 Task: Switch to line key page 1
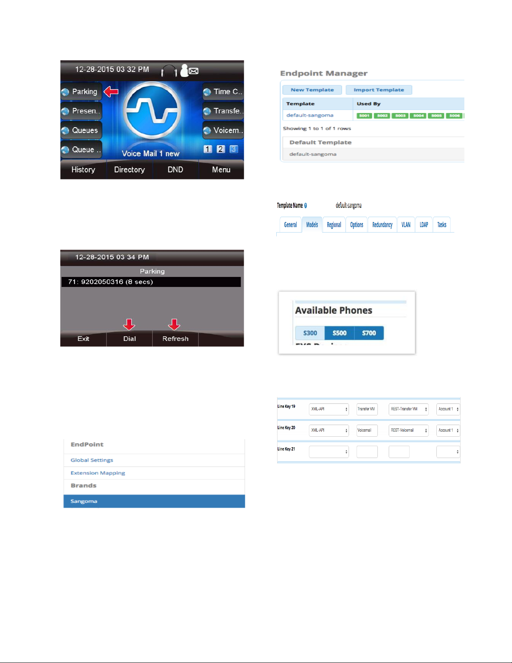click(208, 149)
